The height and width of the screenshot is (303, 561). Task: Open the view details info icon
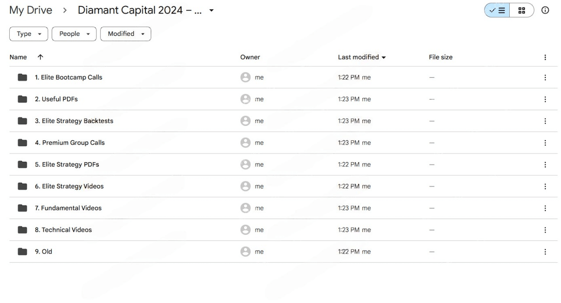545,10
